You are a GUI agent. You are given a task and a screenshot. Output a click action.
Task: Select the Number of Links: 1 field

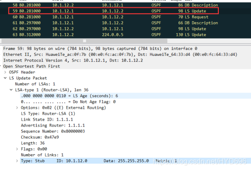coord(42,155)
